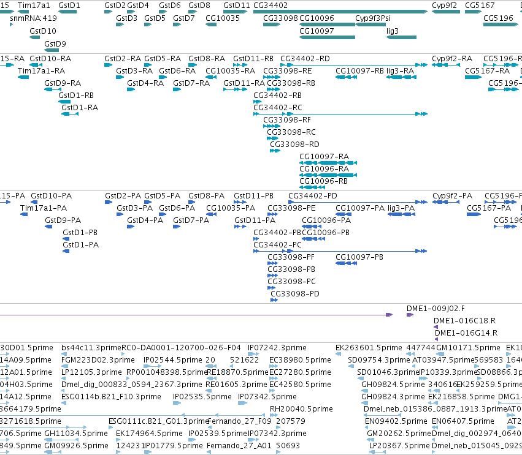Click the Cyp9f3Psi gene label
522x455 pixels.
point(373,18)
